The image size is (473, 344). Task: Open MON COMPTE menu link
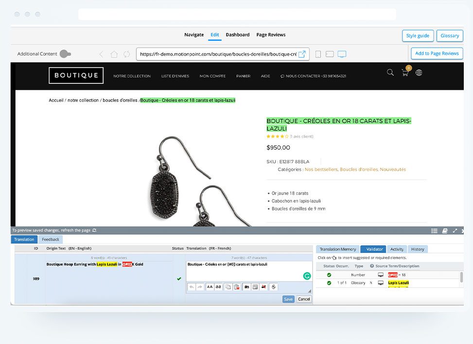[x=212, y=76]
